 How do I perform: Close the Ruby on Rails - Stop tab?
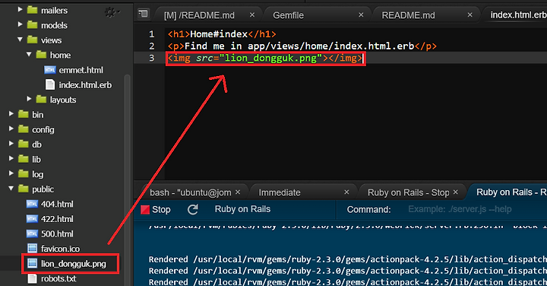pyautogui.click(x=456, y=192)
